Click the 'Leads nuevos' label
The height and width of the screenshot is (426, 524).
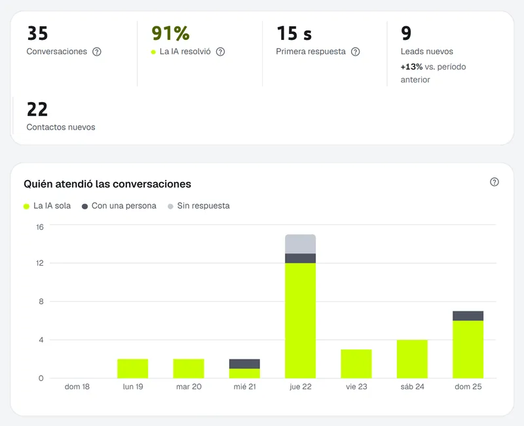tap(427, 52)
